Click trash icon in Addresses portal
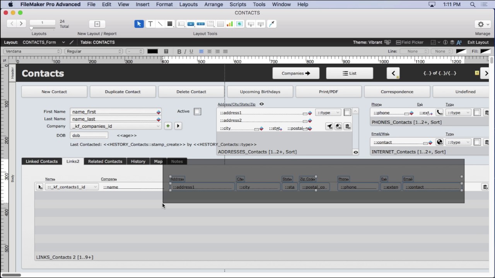The image size is (495, 278). click(348, 127)
